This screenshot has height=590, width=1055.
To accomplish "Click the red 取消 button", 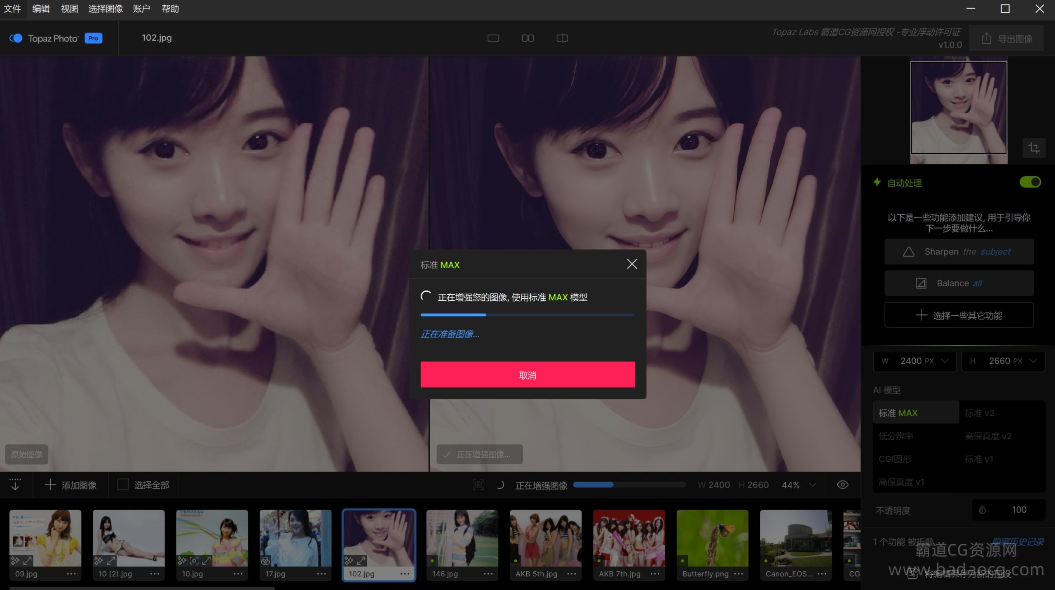I will 527,375.
